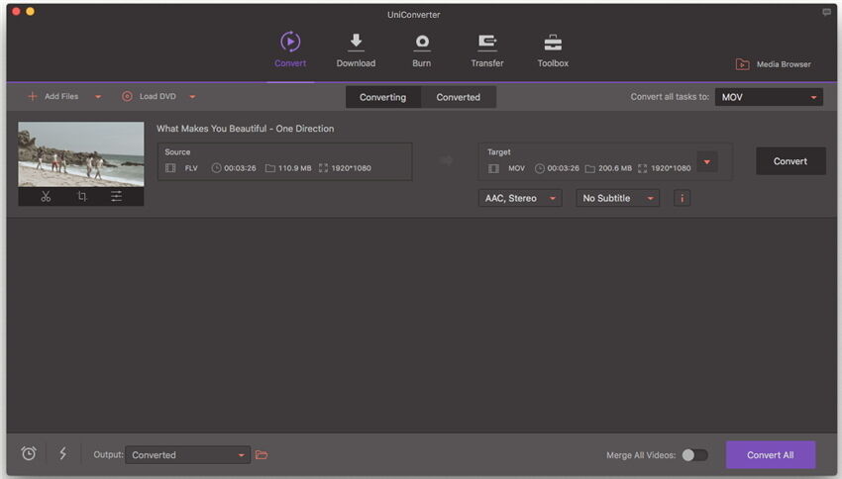
Task: Open the Toolbox section
Action: pyautogui.click(x=553, y=50)
